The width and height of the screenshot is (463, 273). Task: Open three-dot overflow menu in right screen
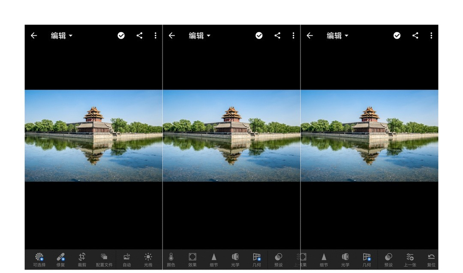431,36
